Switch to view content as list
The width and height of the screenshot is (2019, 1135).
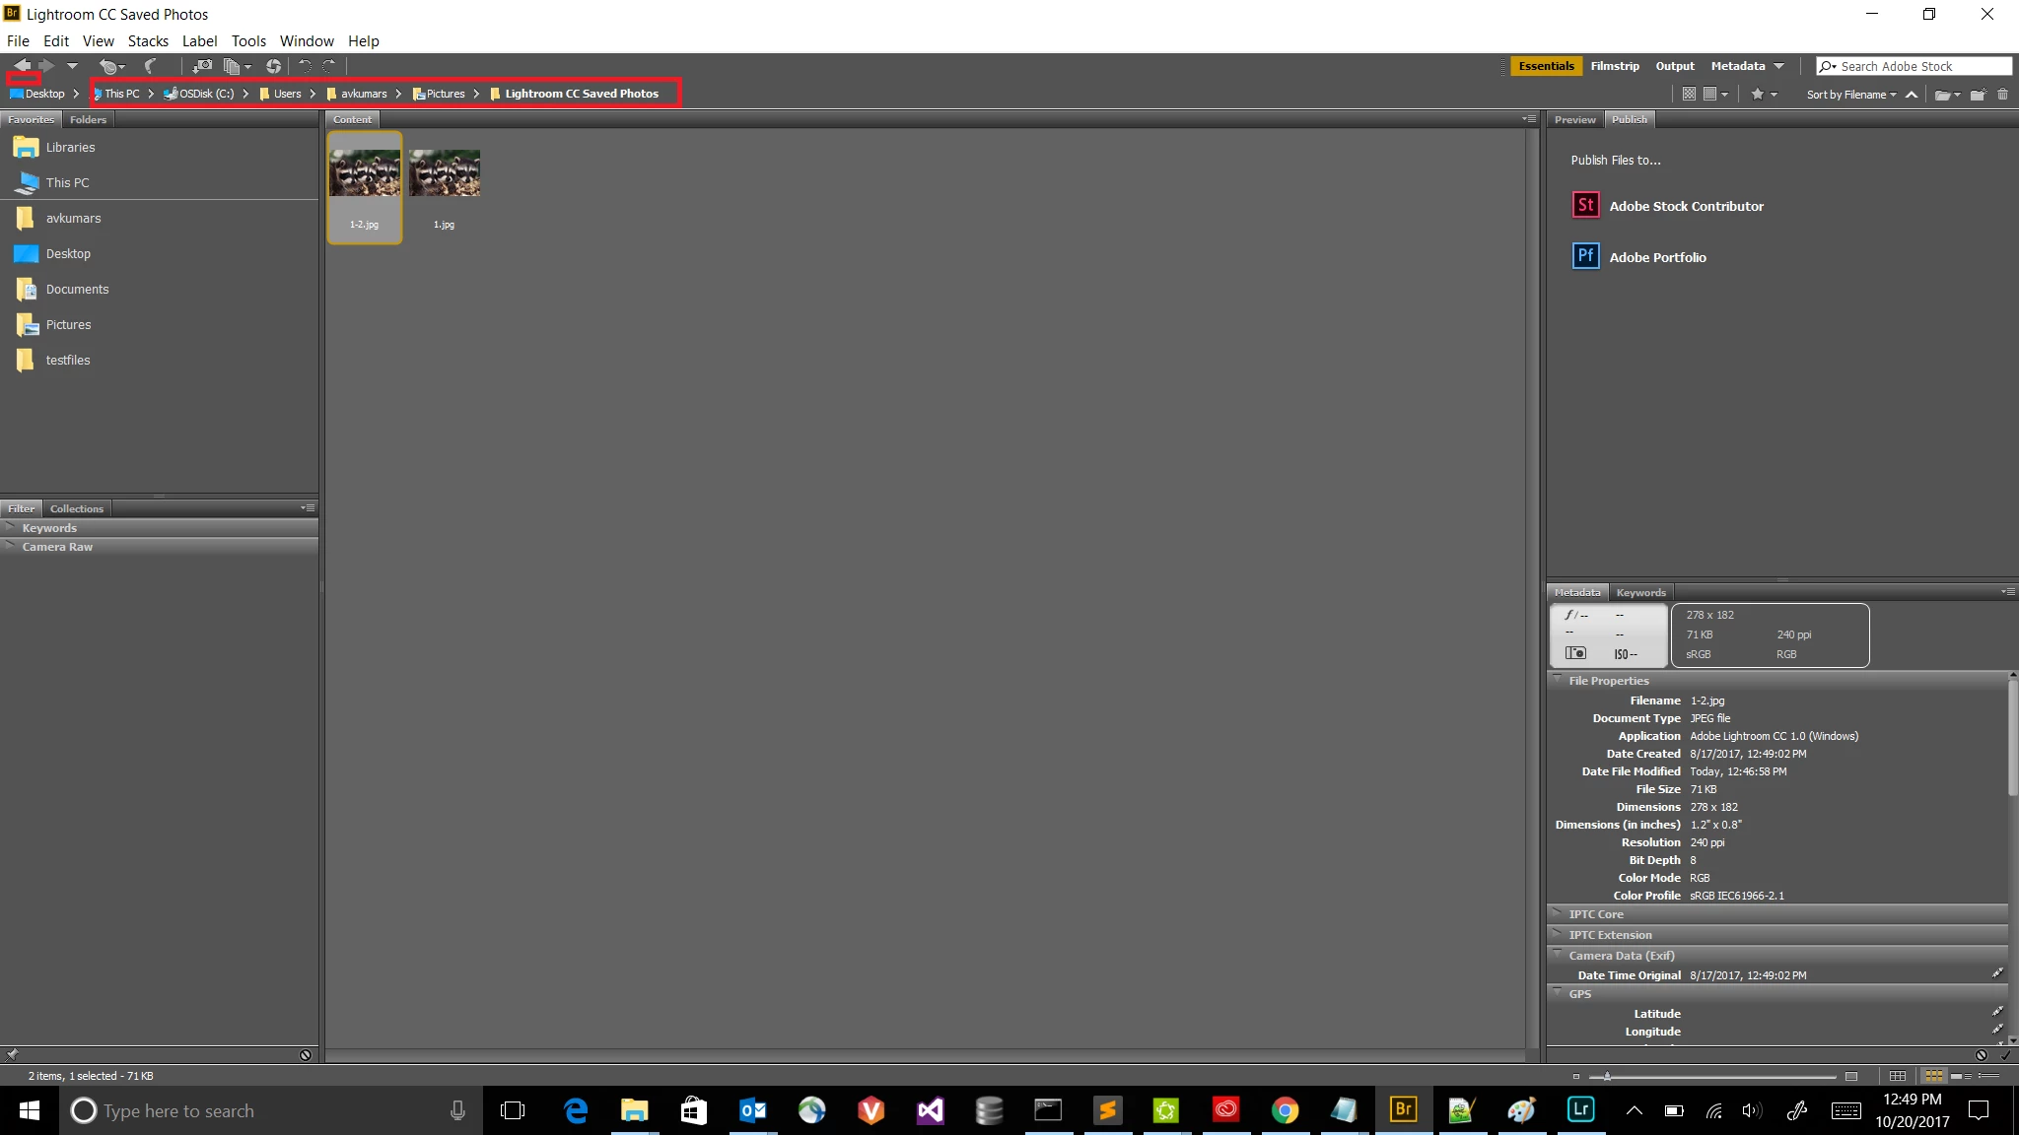1988,1076
